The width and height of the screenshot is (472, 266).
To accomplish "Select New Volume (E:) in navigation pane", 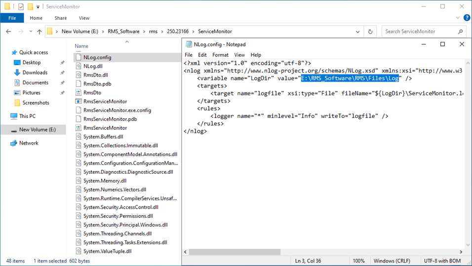I will tap(33, 130).
